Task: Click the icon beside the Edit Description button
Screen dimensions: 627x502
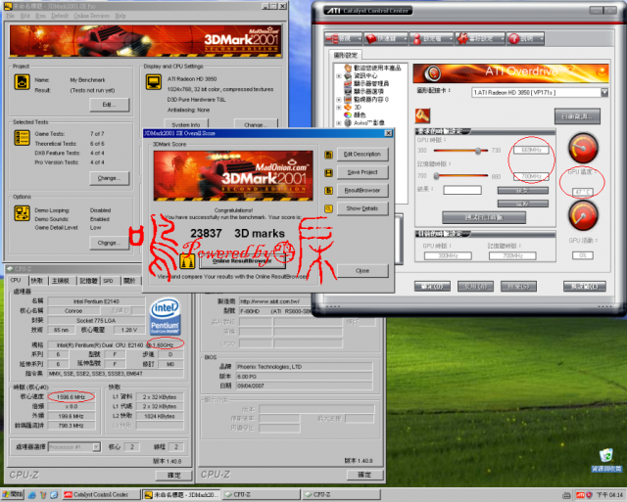Action: pos(329,155)
